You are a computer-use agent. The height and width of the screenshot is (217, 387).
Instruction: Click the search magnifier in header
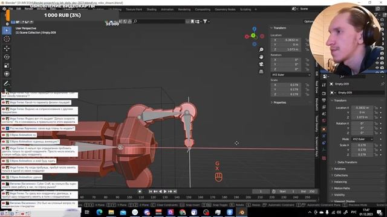(x=135, y=22)
